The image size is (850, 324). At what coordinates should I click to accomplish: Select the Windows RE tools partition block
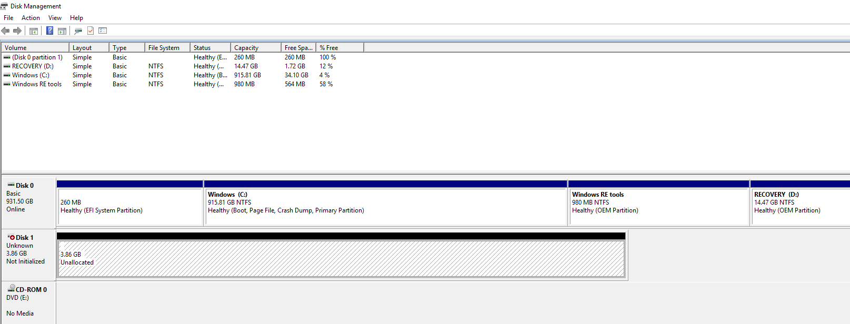[x=659, y=203]
